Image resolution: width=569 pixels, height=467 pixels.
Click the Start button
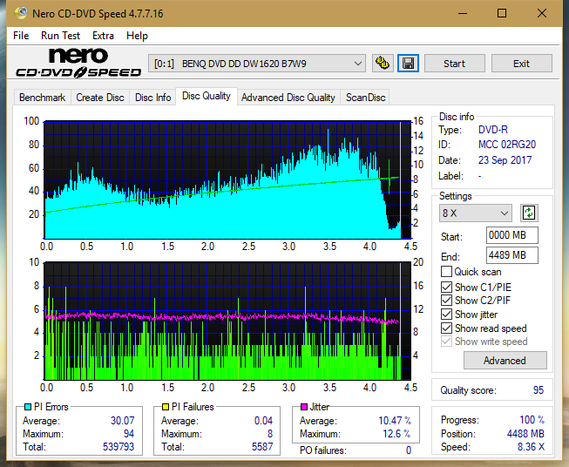454,64
